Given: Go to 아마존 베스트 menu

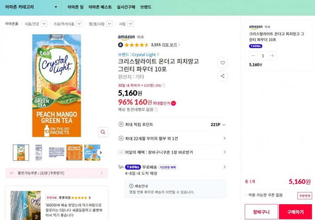Looking at the screenshot, I should tap(100, 7).
